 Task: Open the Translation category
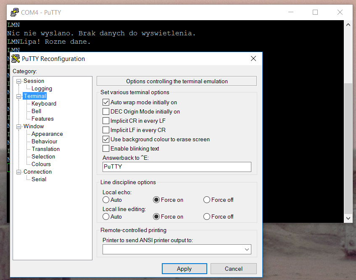(x=46, y=149)
